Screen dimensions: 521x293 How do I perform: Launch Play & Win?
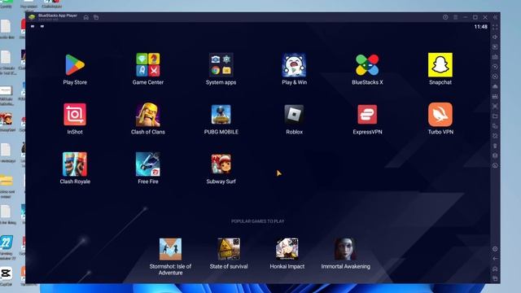[294, 65]
